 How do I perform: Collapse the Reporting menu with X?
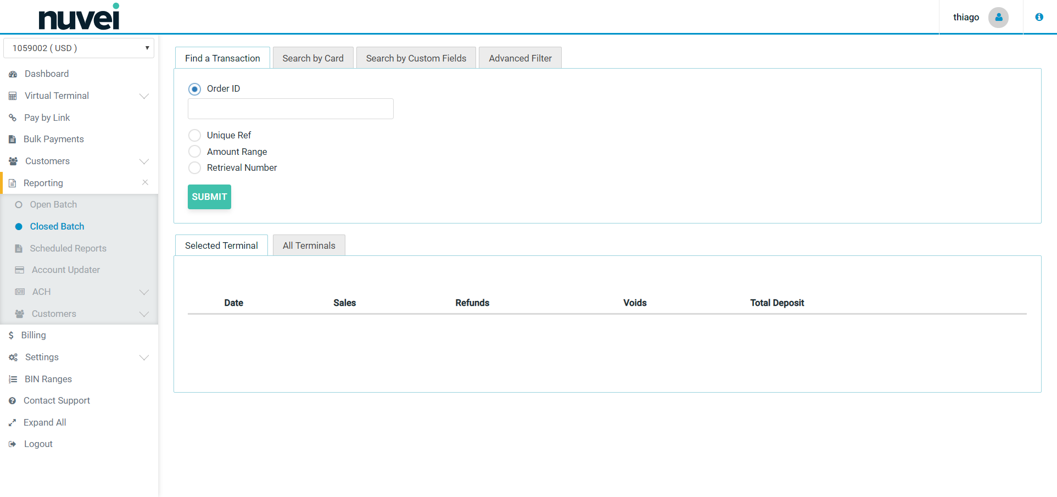145,182
